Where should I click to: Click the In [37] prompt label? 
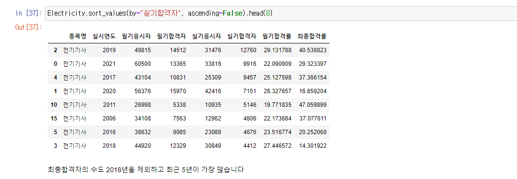[29, 13]
